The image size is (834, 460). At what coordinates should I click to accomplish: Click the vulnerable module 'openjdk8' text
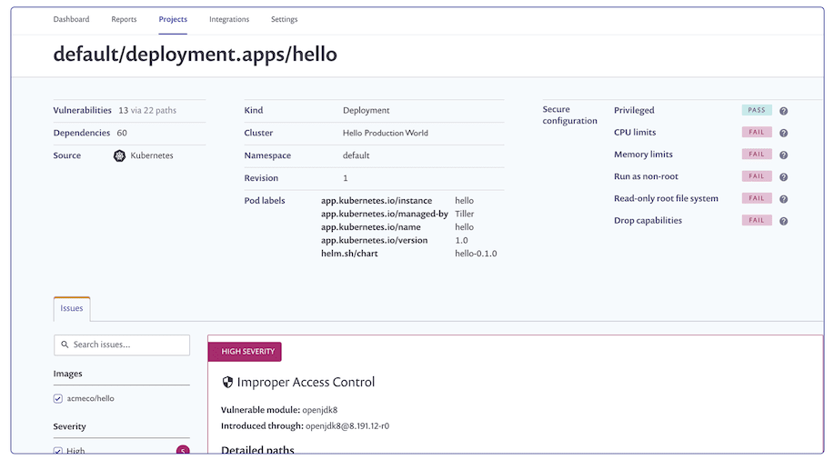319,410
